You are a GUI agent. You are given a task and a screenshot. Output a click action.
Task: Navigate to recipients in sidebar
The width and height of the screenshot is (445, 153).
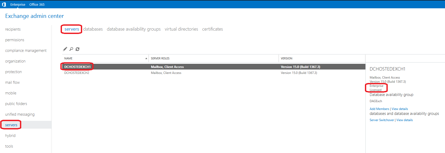tap(13, 29)
